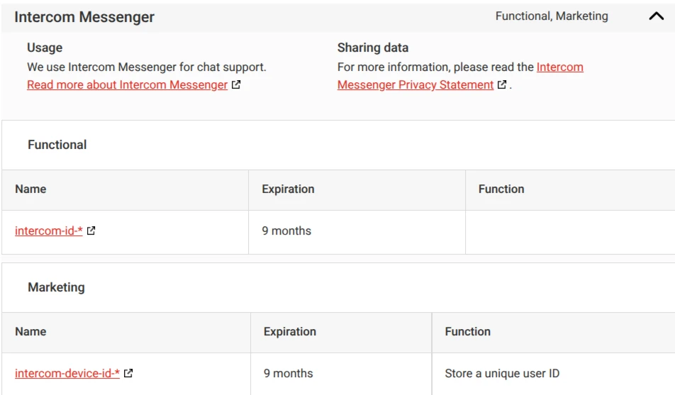Click 'We use Intercom Messenger for chat support.' text
Screen dimensions: 675x395
(x=146, y=67)
